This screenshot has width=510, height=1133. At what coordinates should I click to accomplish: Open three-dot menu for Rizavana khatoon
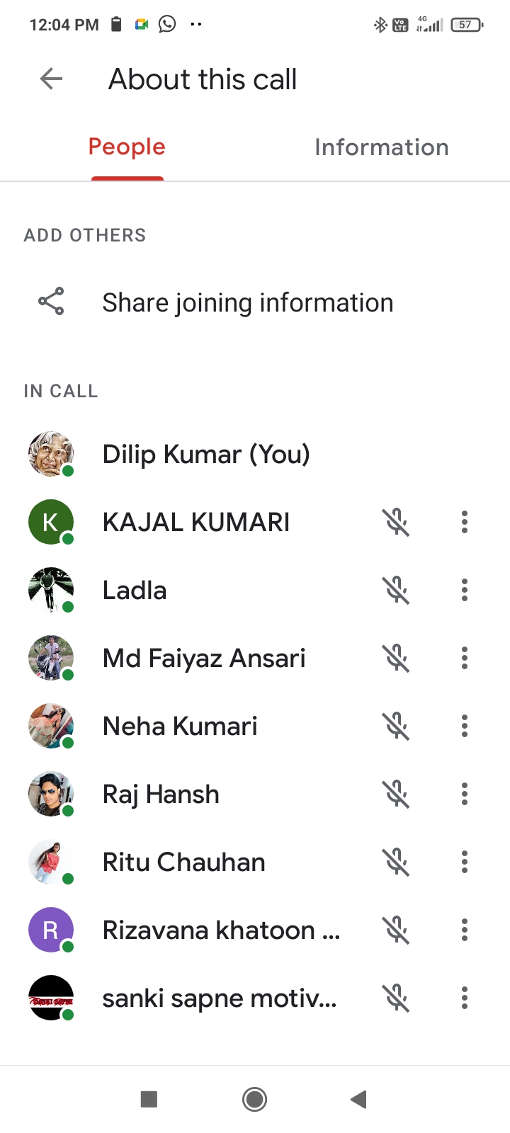[x=465, y=930]
